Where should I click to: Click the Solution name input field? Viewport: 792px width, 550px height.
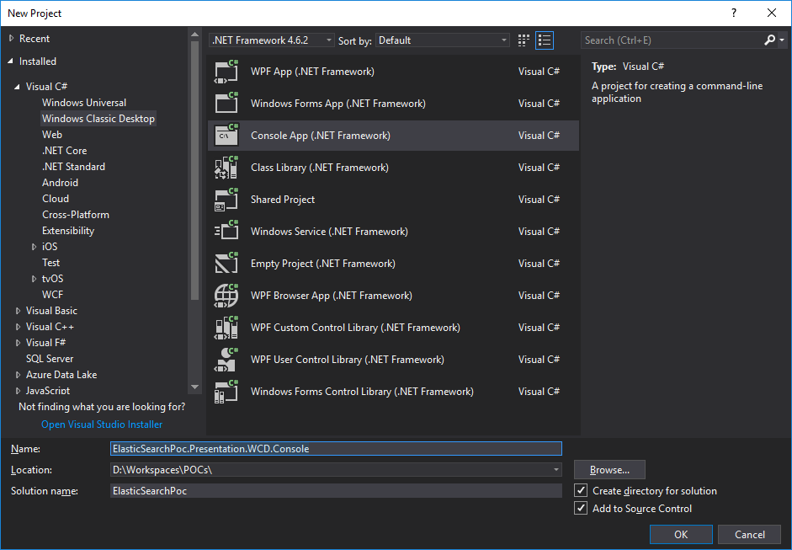[x=336, y=491]
